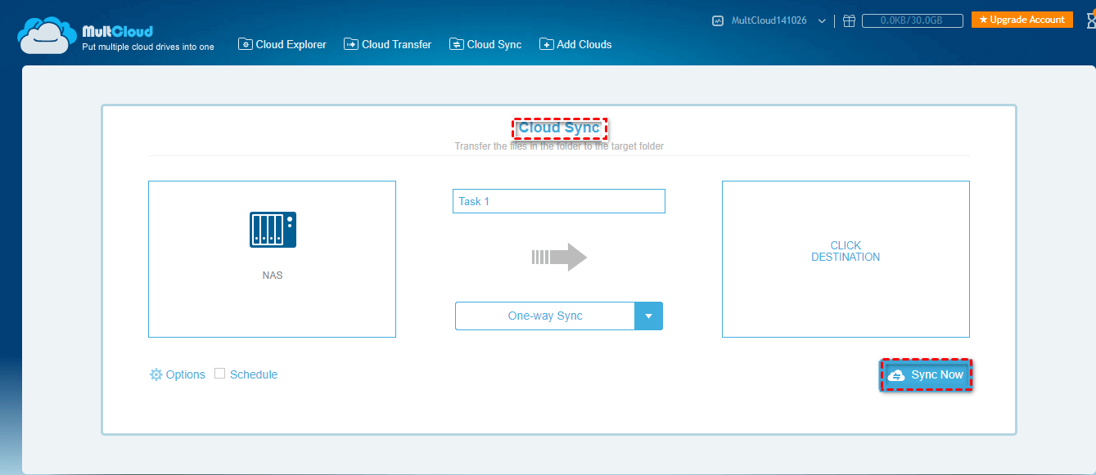Open Cloud Sync from top navigation
Image resolution: width=1096 pixels, height=475 pixels.
485,44
